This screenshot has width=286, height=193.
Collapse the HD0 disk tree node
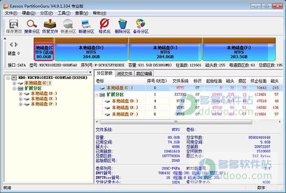[8, 78]
